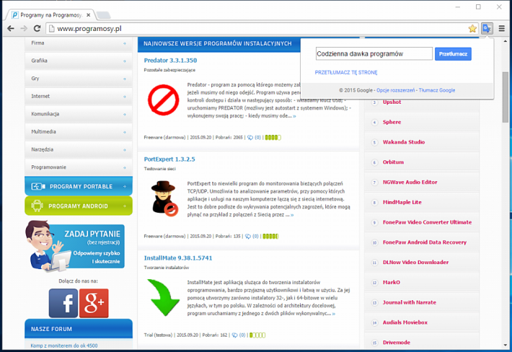The width and height of the screenshot is (512, 352).
Task: Open FonePaw Android Data Recovery link
Action: pos(425,242)
